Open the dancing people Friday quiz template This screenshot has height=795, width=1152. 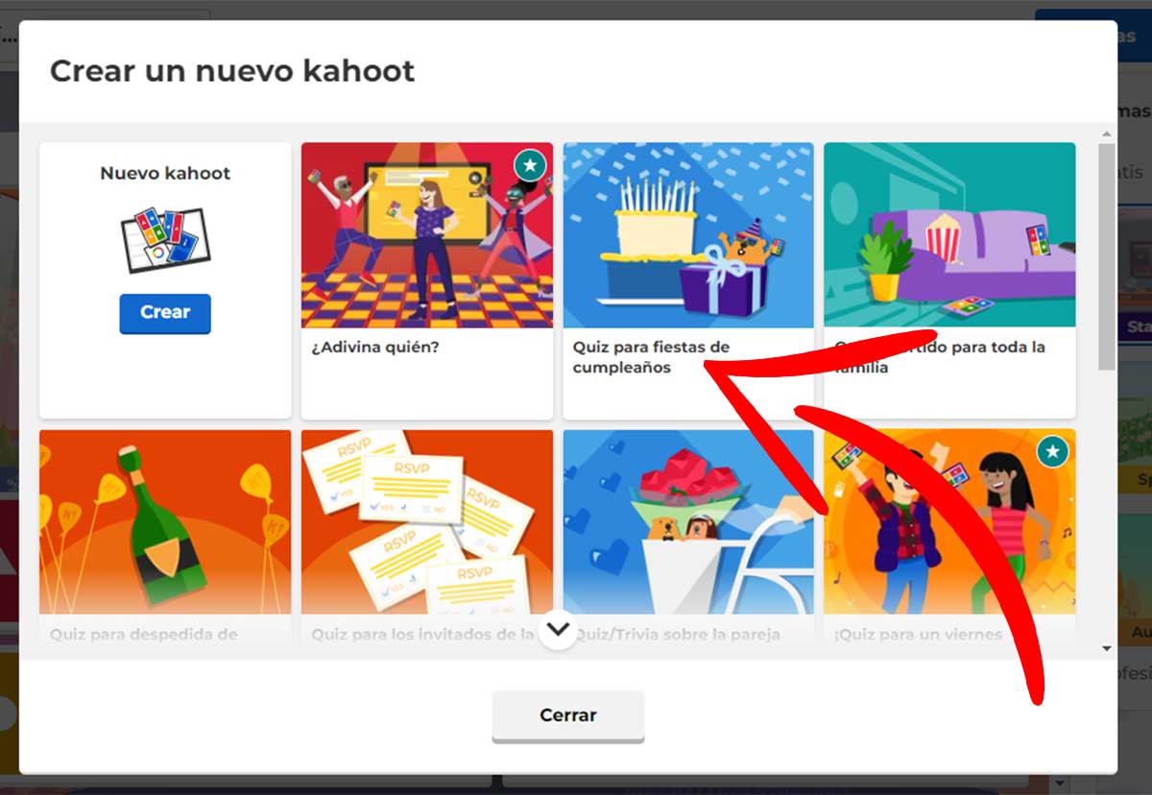click(x=948, y=521)
